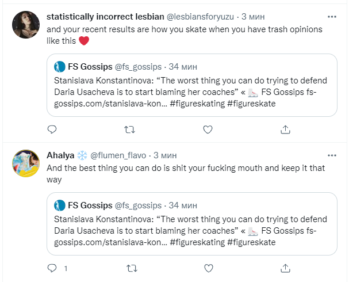The height and width of the screenshot is (282, 349).
Task: Open statistically incorrect lesbian profile picture
Action: point(26,25)
